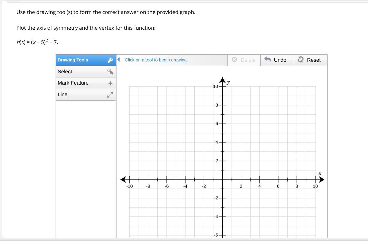The image size is (368, 241).
Task: Click the Reset circular arrows icon
Action: (301, 60)
